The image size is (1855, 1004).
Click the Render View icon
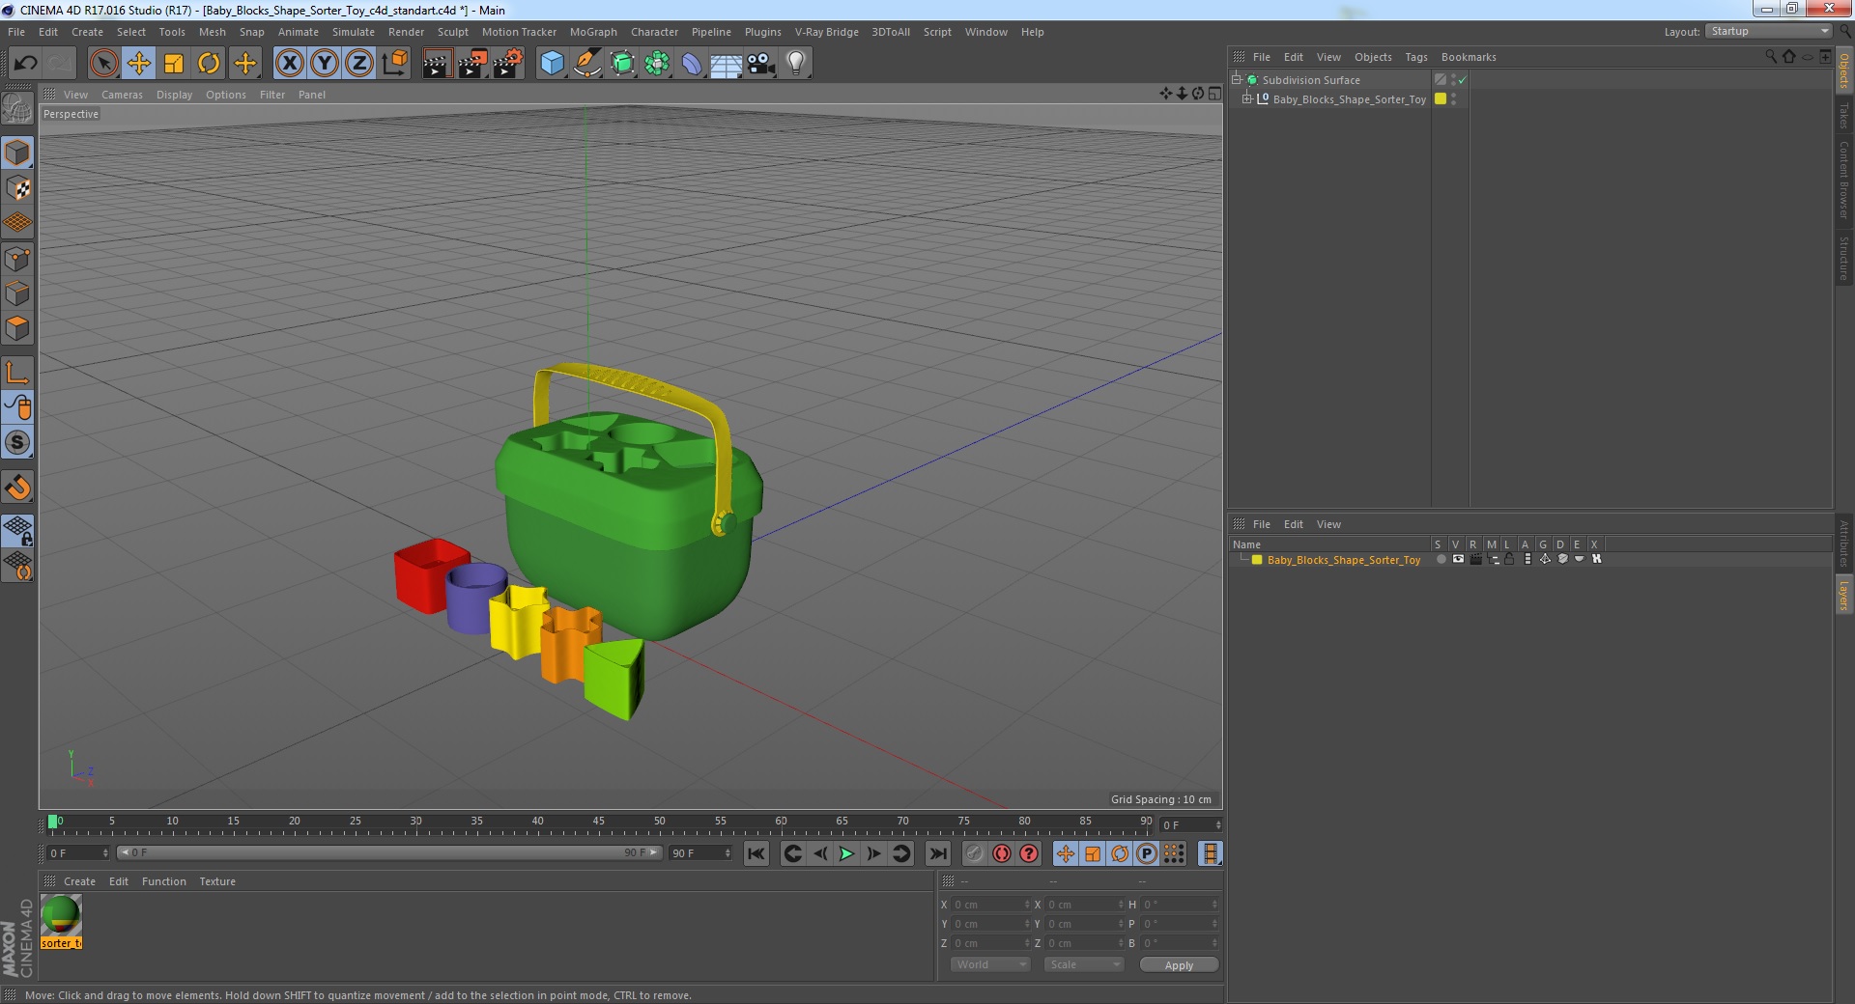coord(437,64)
